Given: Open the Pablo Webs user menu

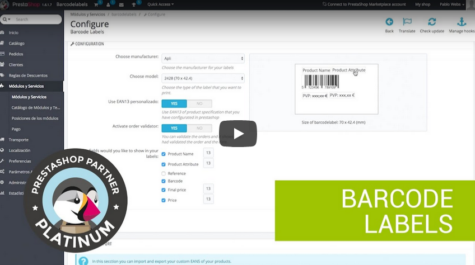Looking at the screenshot, I should point(451,4).
